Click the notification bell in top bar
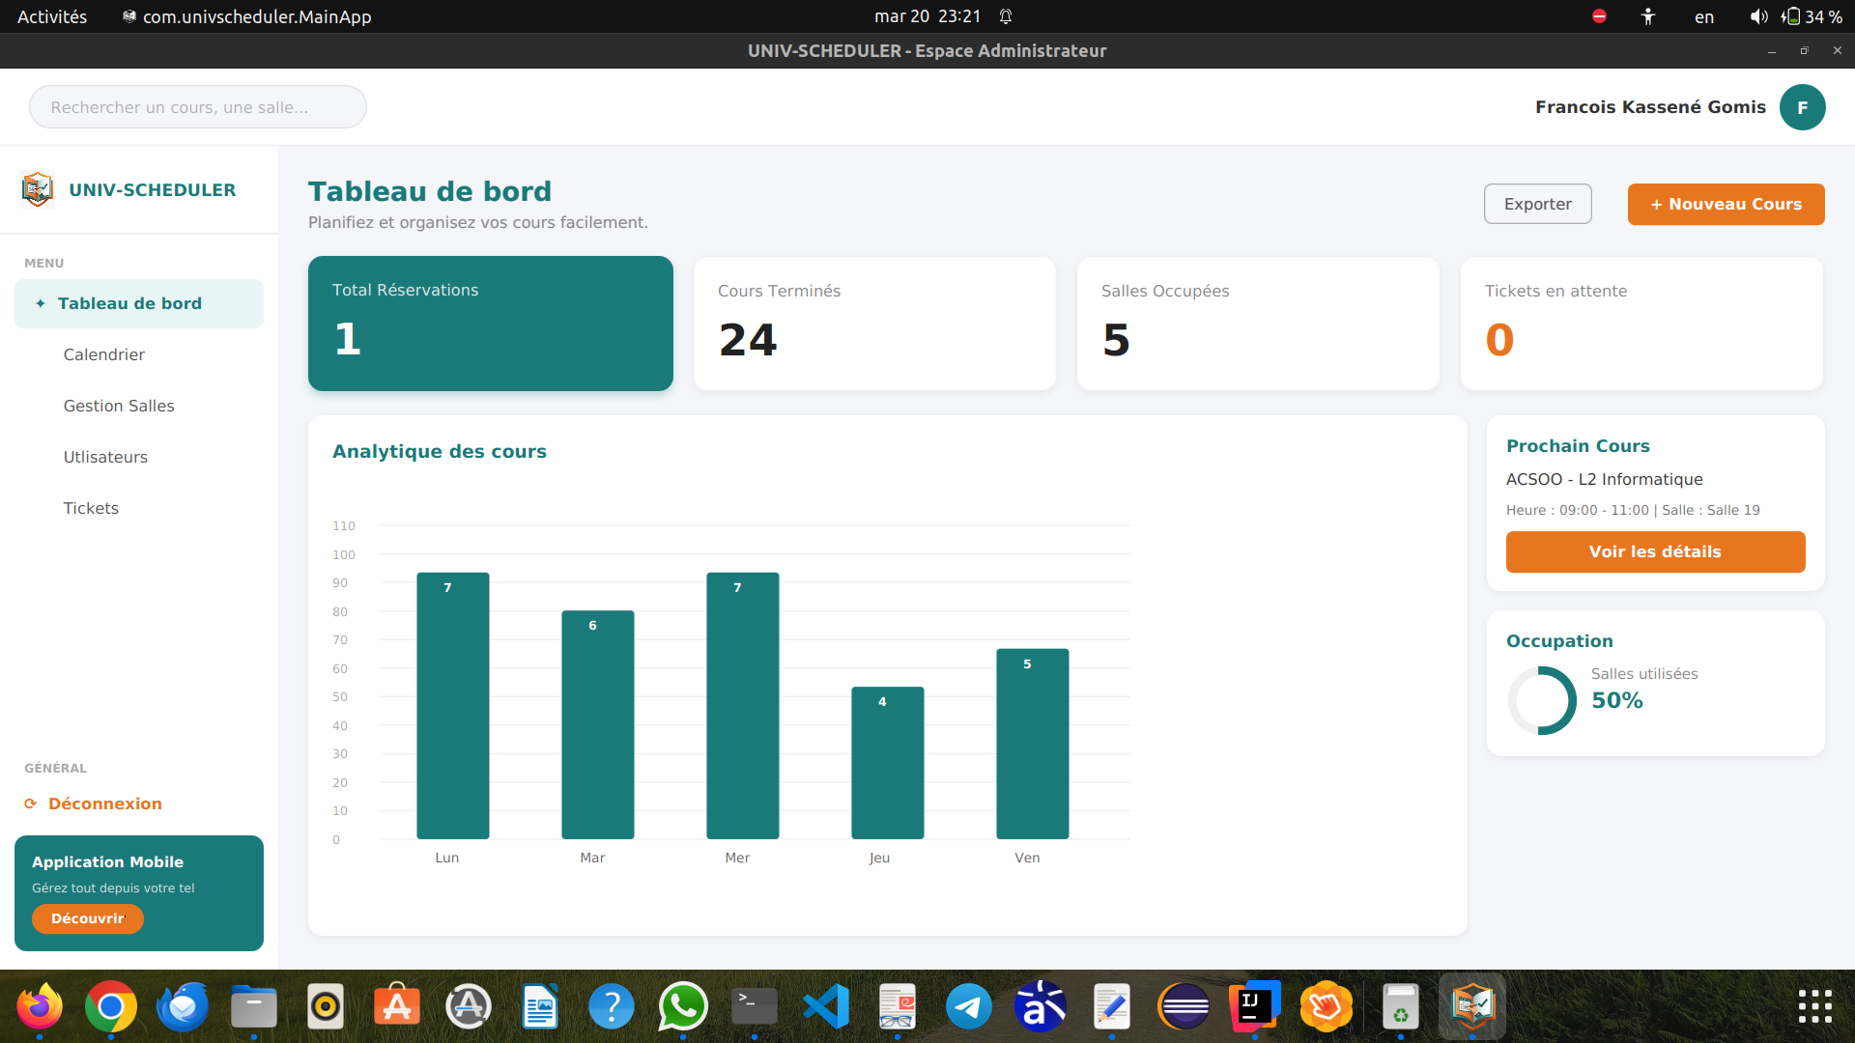 [x=1006, y=16]
